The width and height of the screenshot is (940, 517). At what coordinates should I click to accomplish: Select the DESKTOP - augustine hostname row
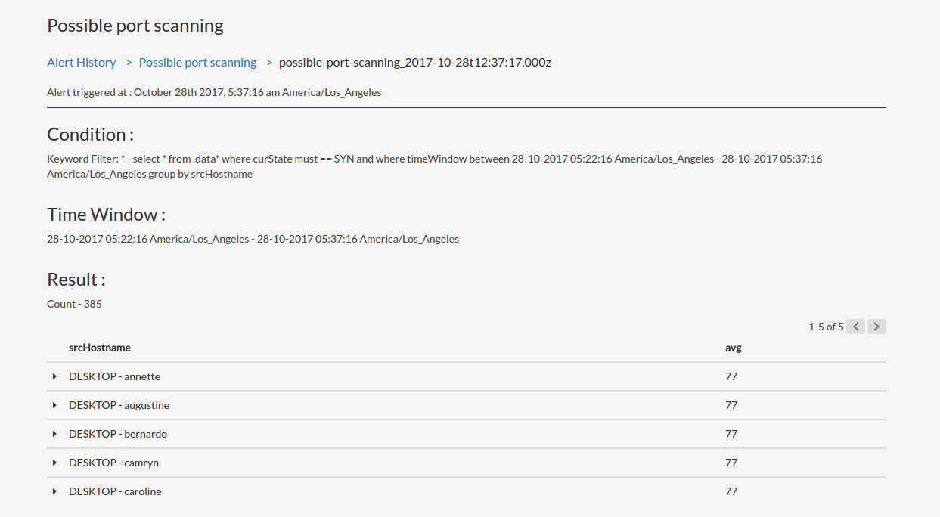pos(119,404)
